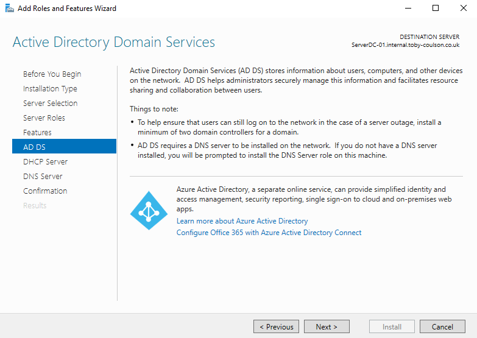
Task: Switch to the Features page
Action: point(37,133)
